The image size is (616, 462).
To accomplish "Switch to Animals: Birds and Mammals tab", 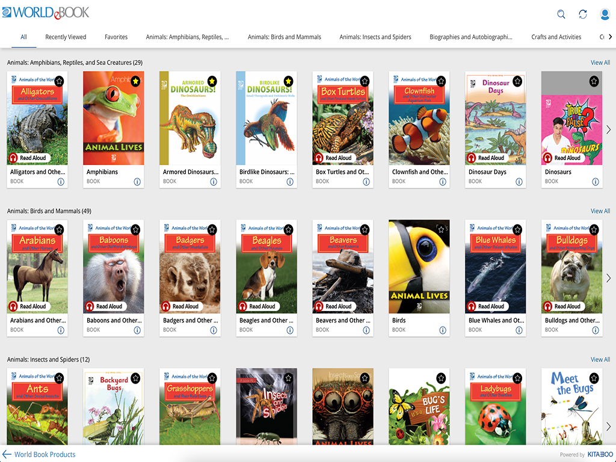I will (x=284, y=37).
